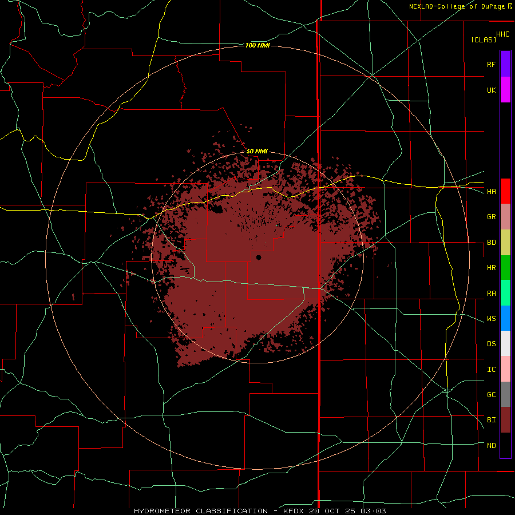Click the 100 NMI range ring label
Image resolution: width=515 pixels, height=515 pixels.
pyautogui.click(x=257, y=45)
